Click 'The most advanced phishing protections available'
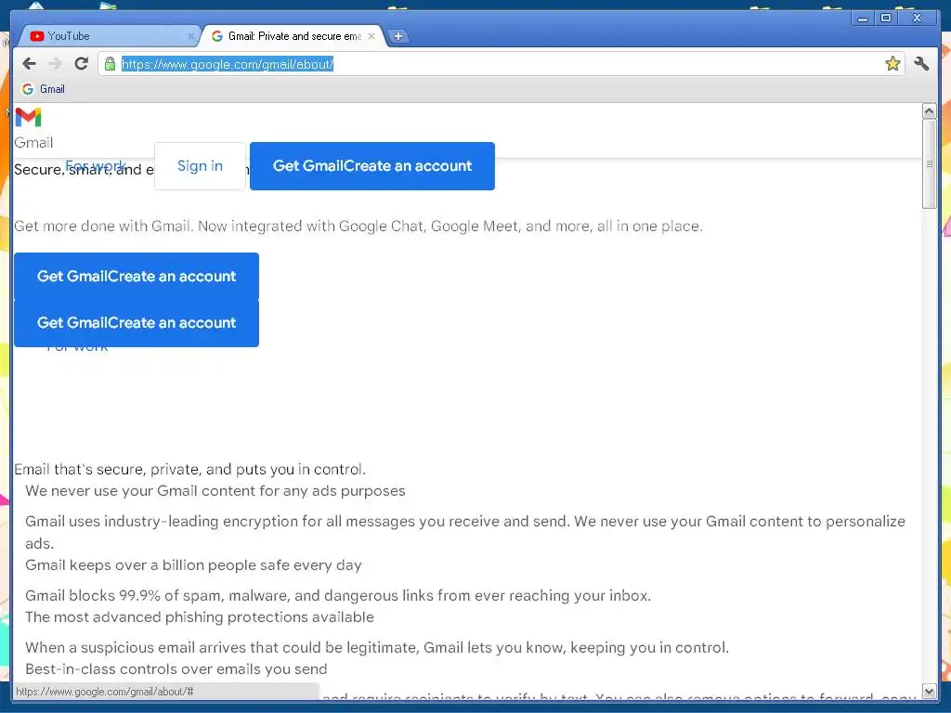This screenshot has height=713, width=951. click(x=200, y=617)
